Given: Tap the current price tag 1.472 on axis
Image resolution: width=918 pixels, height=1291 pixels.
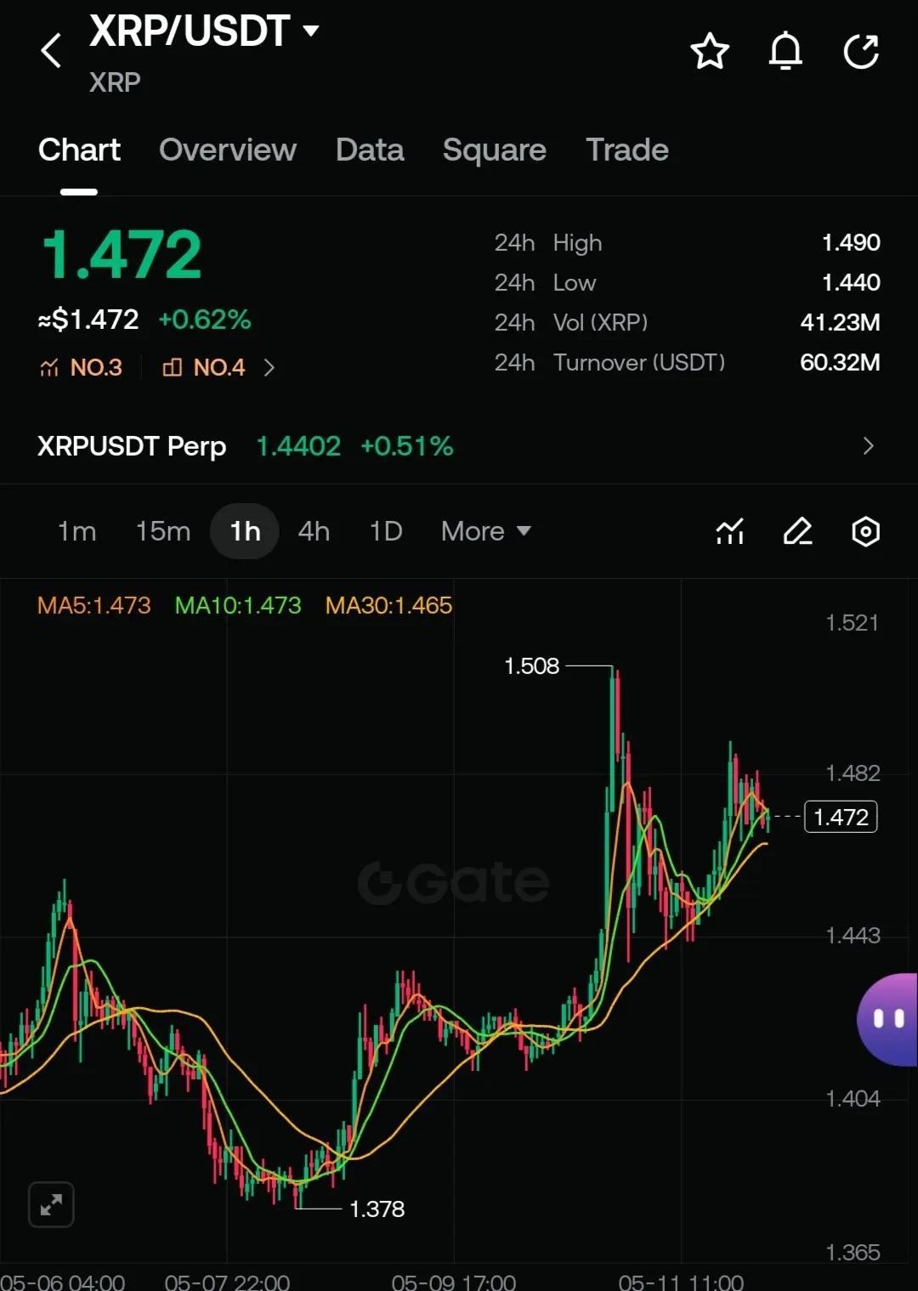Looking at the screenshot, I should tap(841, 817).
